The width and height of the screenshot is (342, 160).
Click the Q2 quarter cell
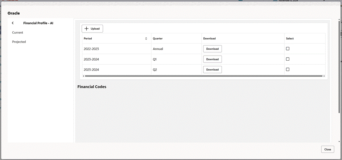point(176,70)
